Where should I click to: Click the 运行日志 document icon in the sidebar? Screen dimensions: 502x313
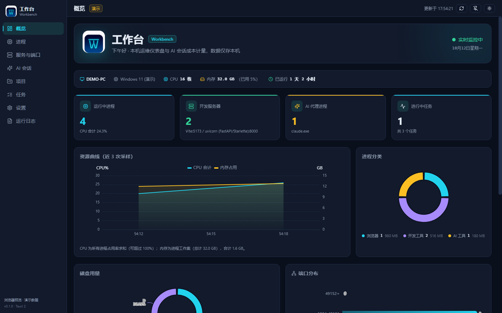[x=10, y=121]
